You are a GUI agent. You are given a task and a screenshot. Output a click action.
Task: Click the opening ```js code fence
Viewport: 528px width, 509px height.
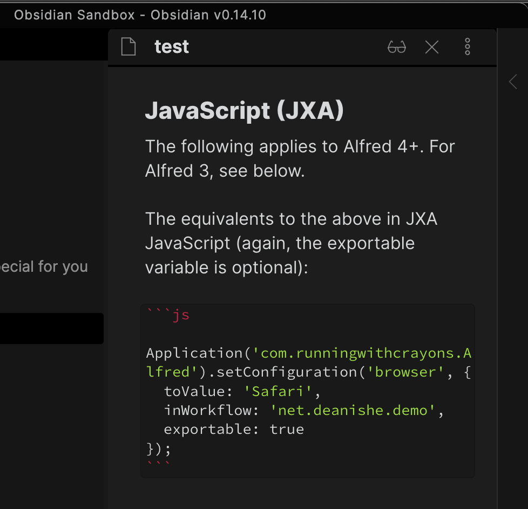point(168,314)
